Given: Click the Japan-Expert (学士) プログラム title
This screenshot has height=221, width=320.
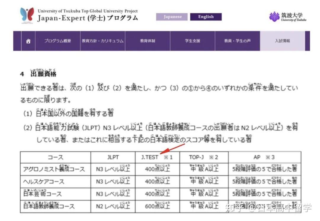Looking at the screenshot, I should coord(88,18).
